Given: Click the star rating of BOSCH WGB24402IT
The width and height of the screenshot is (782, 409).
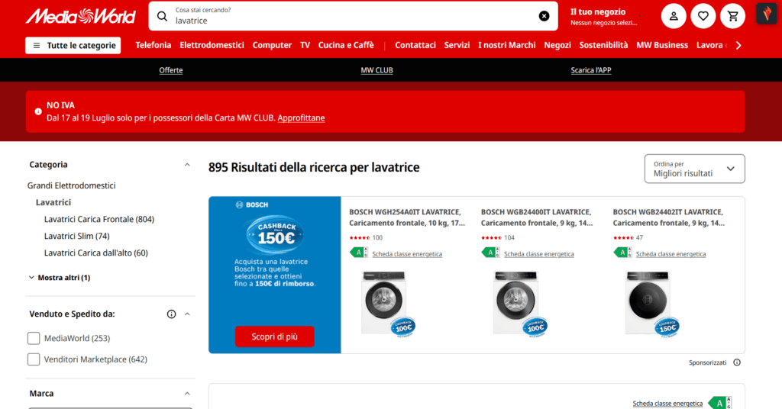Looking at the screenshot, I should coord(623,238).
